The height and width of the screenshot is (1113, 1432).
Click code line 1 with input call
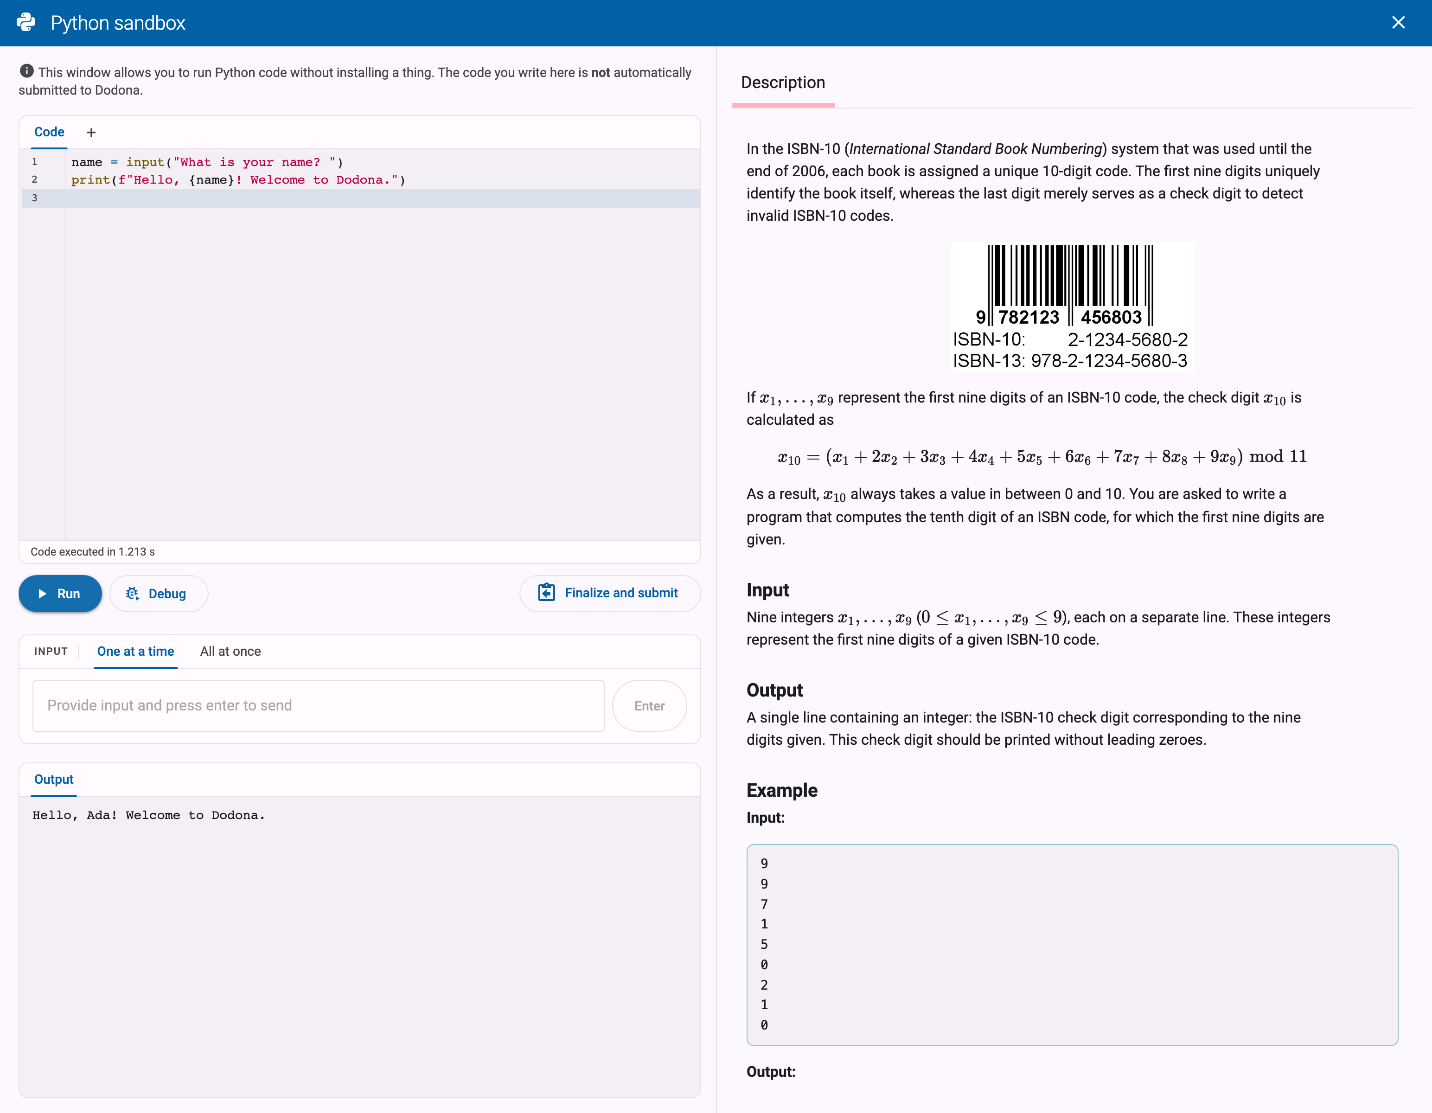click(207, 162)
